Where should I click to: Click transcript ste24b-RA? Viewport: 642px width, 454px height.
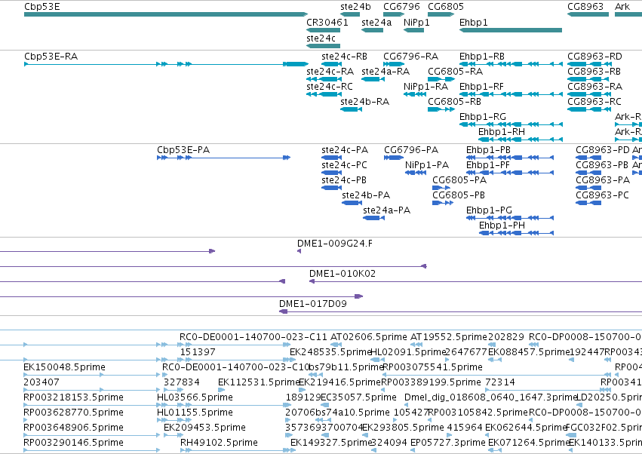tap(365, 102)
